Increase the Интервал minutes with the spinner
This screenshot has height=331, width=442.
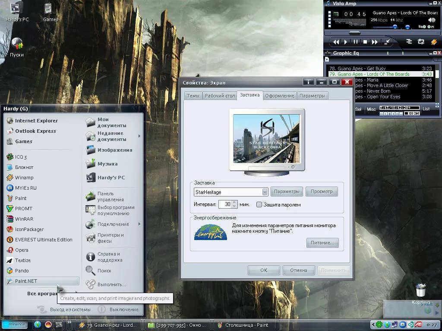click(x=234, y=203)
